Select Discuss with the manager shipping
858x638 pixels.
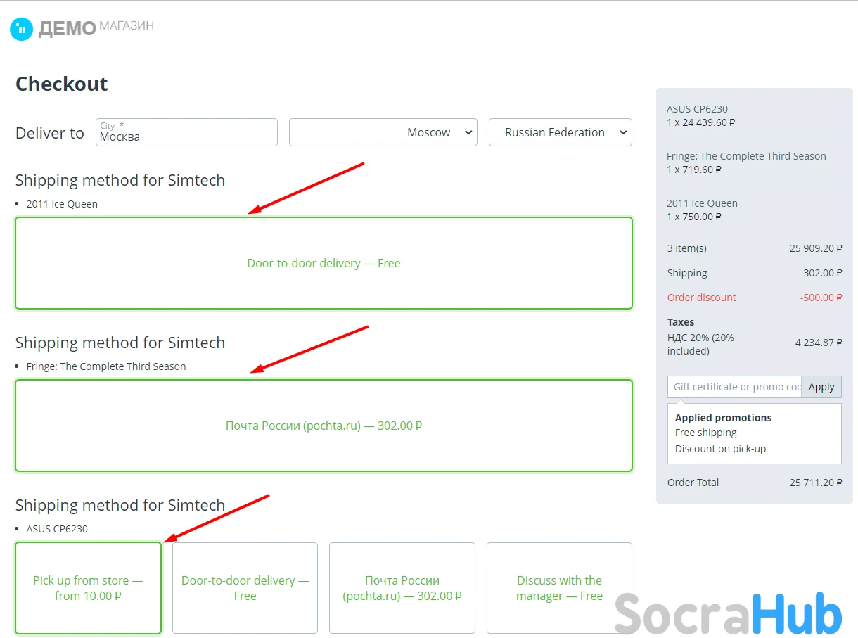coord(559,588)
